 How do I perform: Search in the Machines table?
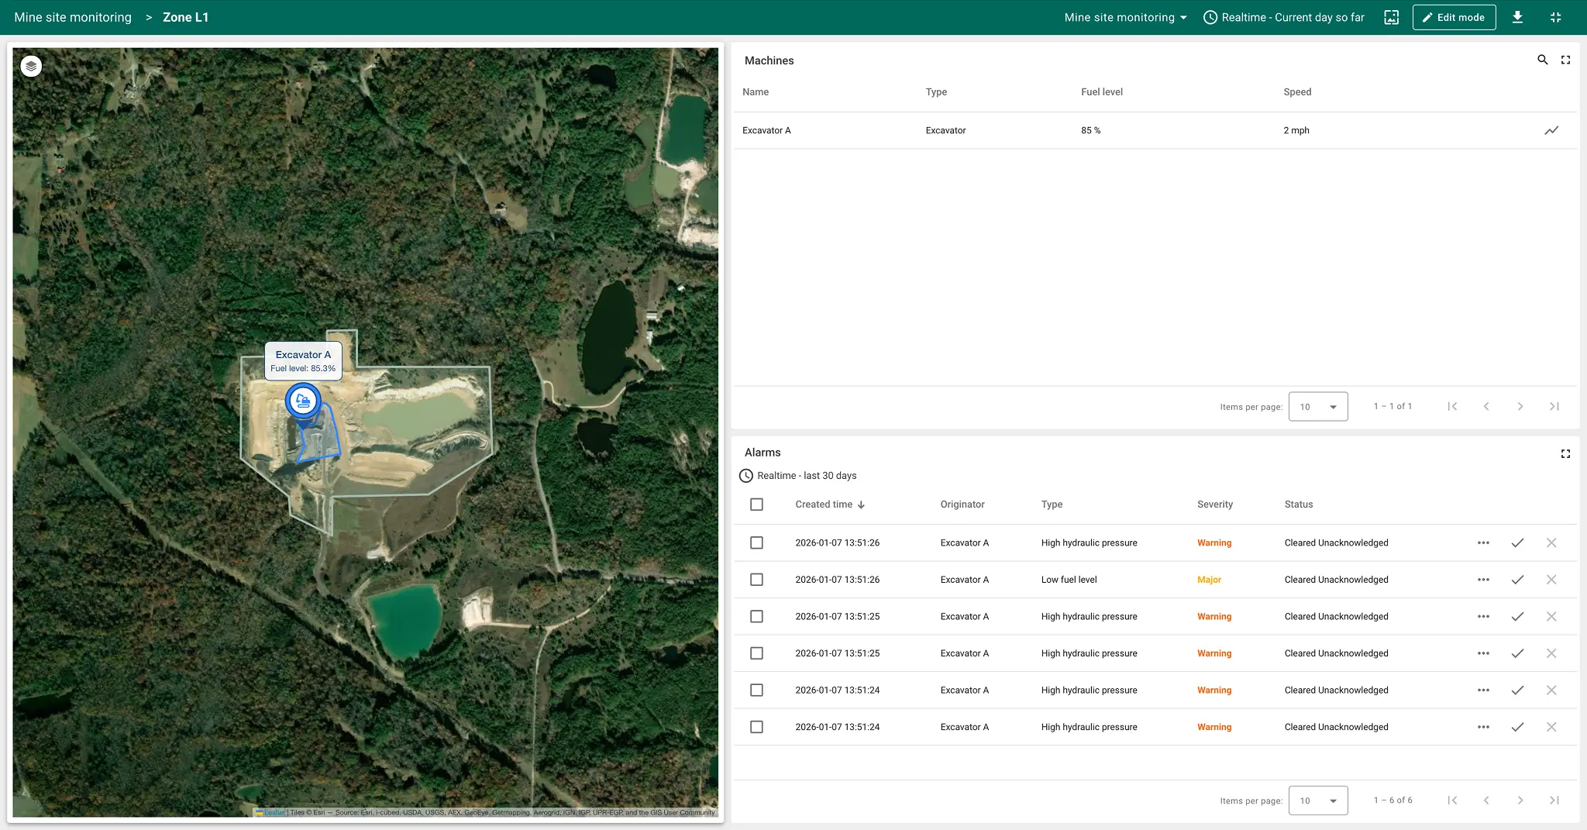[1542, 60]
